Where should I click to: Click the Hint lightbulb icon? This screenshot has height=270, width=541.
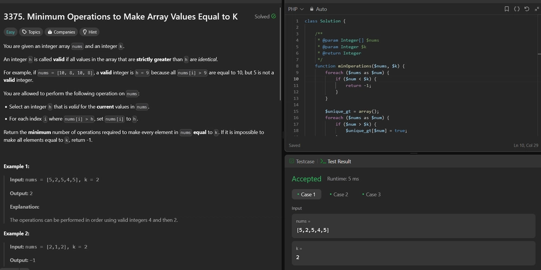(x=84, y=32)
